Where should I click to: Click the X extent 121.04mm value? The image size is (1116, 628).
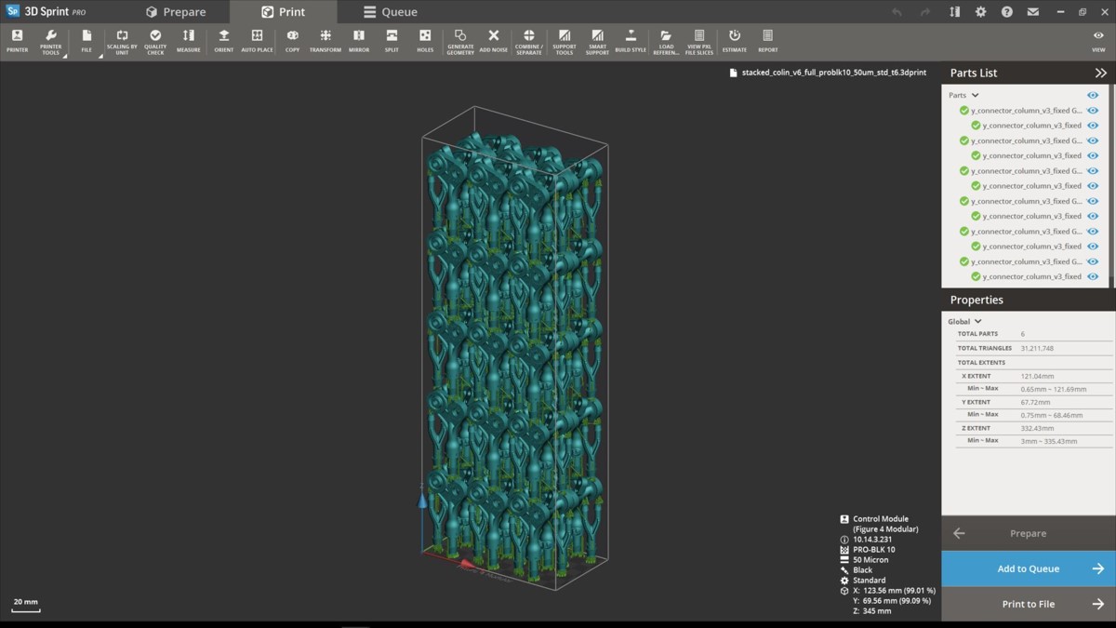pos(1037,376)
